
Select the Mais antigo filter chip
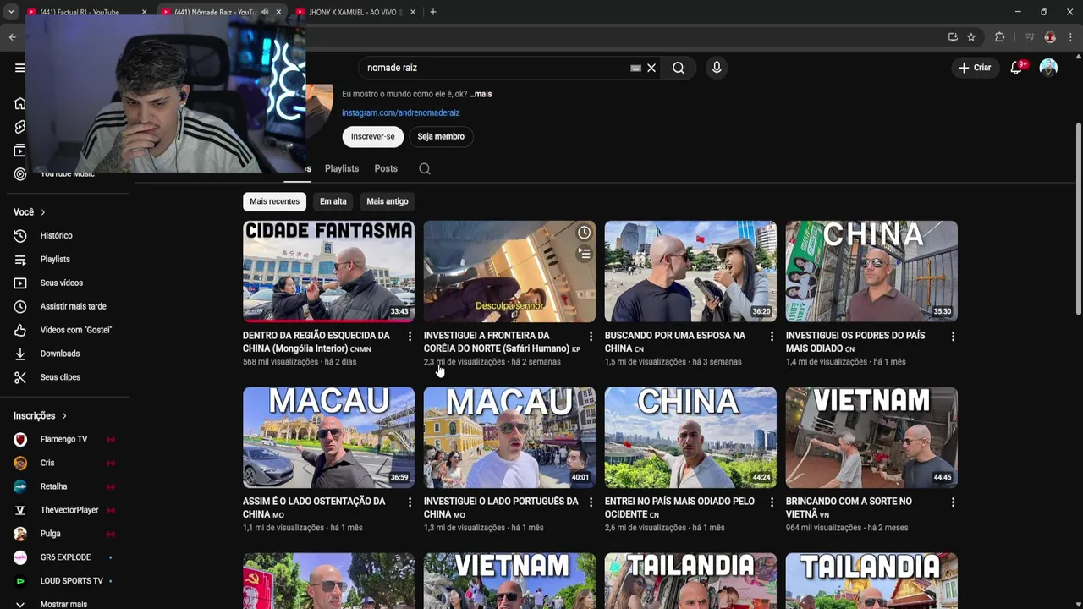click(x=388, y=201)
